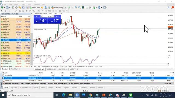Switch to the H4 timeframe
The image size is (175, 98).
pyautogui.click(x=56, y=11)
